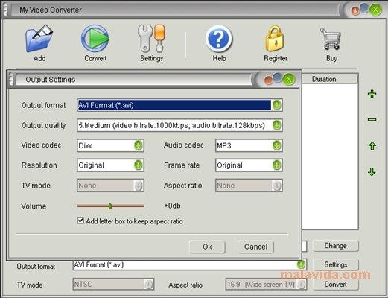Screen dimensions: 388x298
Task: Click the My Video Converter title text
Action: tap(51, 10)
